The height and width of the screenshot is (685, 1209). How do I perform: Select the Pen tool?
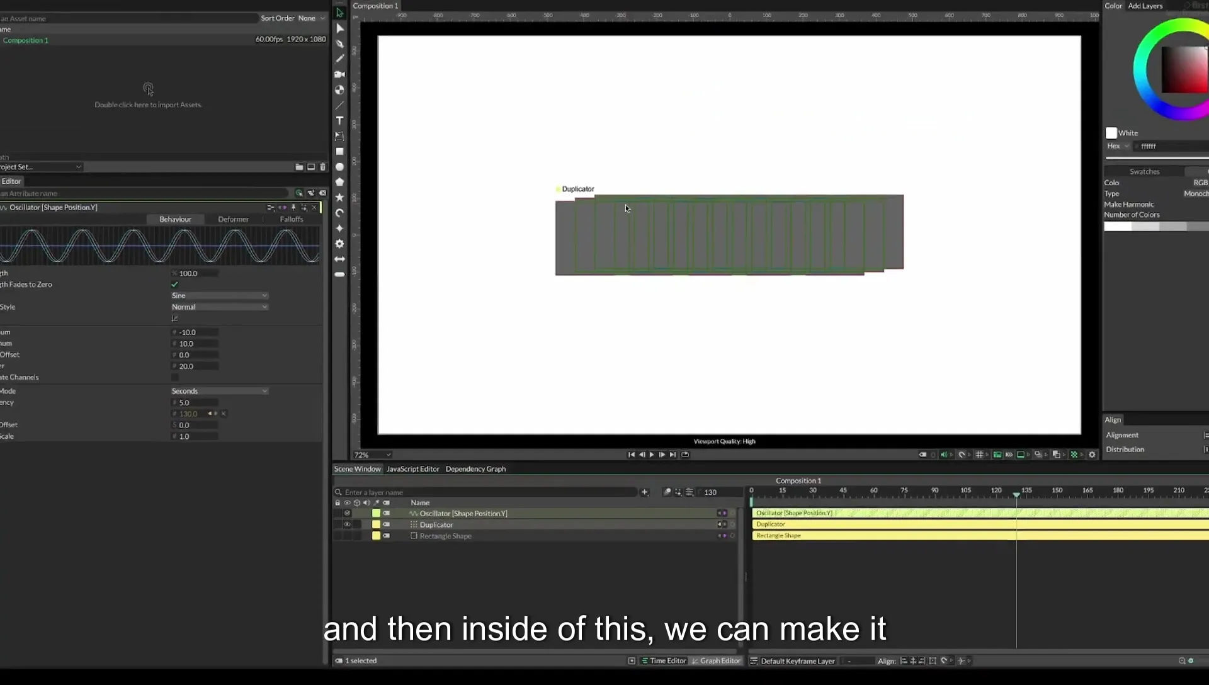click(339, 44)
